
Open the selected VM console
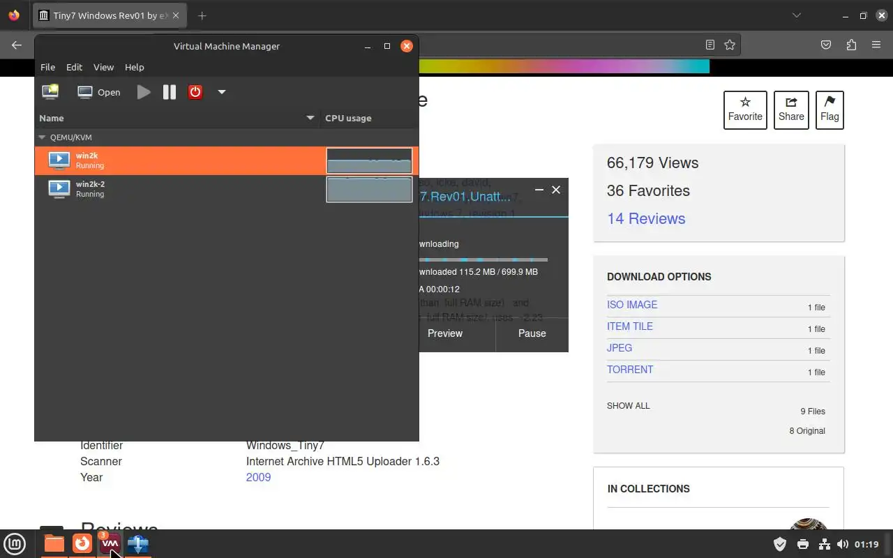point(99,92)
